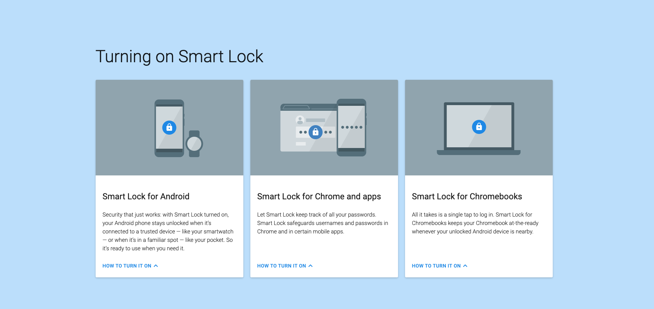
Task: Click the description 'Let Smart Lock keep track'
Action: pos(323,223)
